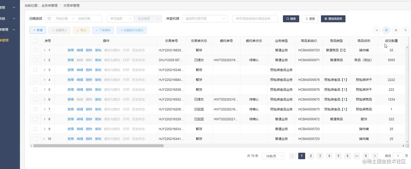The width and height of the screenshot is (411, 169).
Task: Open the column settings gear icon
Action: coord(386,30)
